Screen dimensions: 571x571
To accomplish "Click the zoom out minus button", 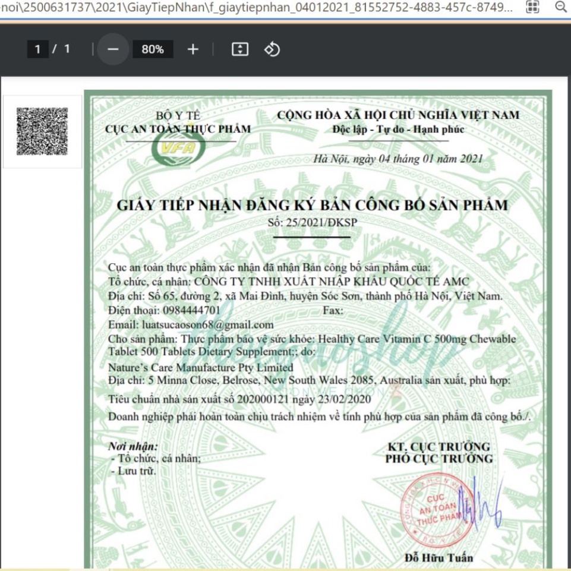I will [113, 49].
